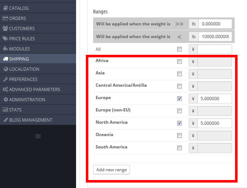Click the Price Rules tag icon

5,38
